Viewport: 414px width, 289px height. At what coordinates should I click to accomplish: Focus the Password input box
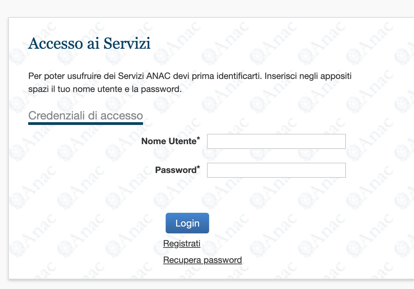pos(276,170)
